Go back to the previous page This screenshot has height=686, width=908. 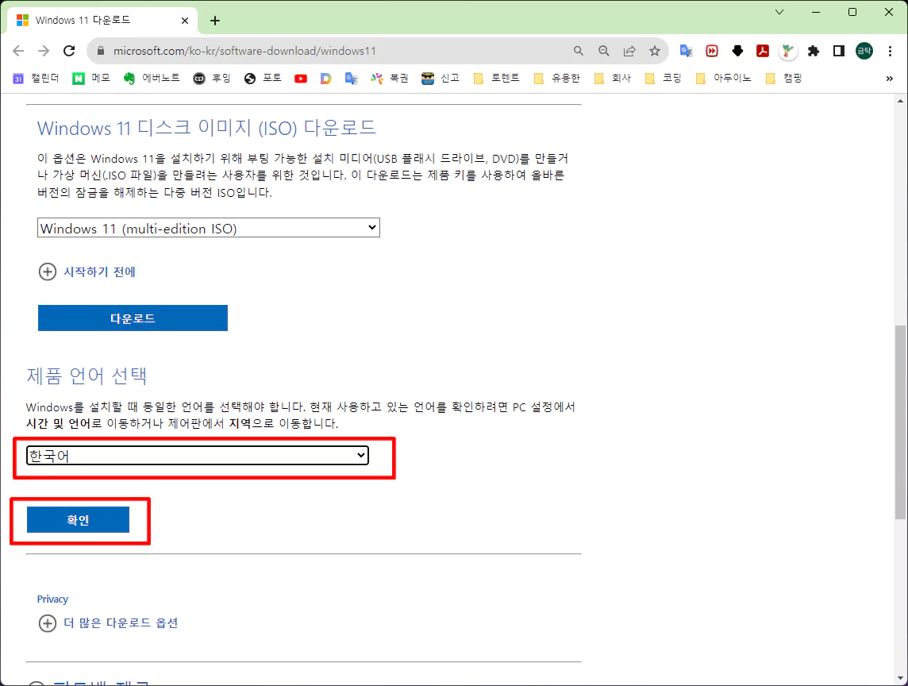[x=18, y=51]
